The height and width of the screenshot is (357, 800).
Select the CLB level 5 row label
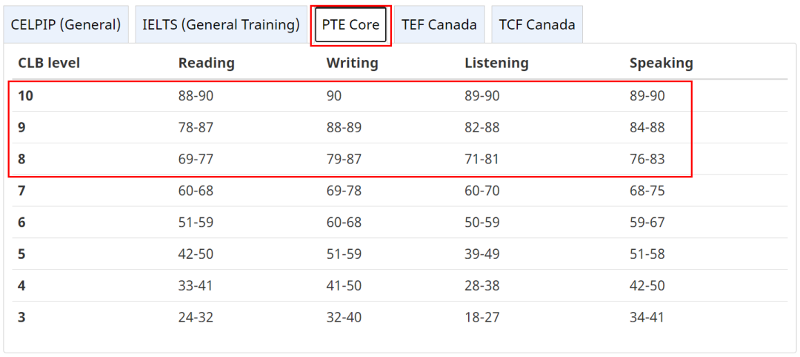tap(21, 254)
